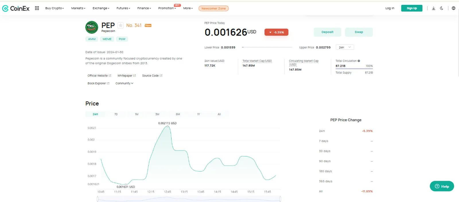Click the Sign Up button
This screenshot has height=202, width=459.
pos(412,8)
